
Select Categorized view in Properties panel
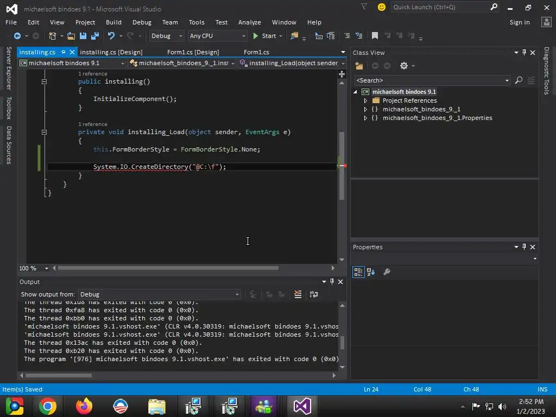pos(358,272)
